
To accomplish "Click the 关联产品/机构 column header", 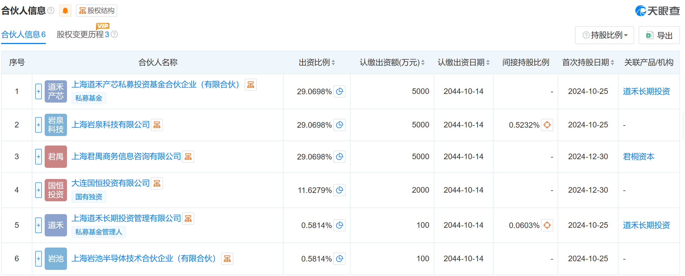I will click(649, 62).
